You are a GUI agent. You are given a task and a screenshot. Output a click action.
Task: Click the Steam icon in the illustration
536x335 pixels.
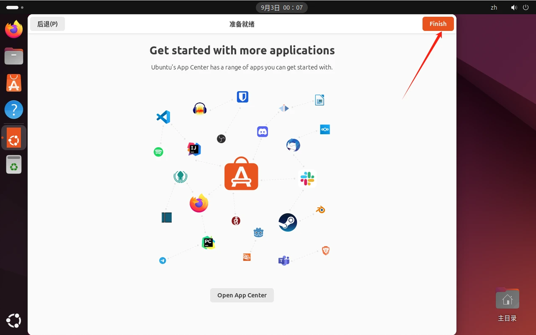point(288,222)
